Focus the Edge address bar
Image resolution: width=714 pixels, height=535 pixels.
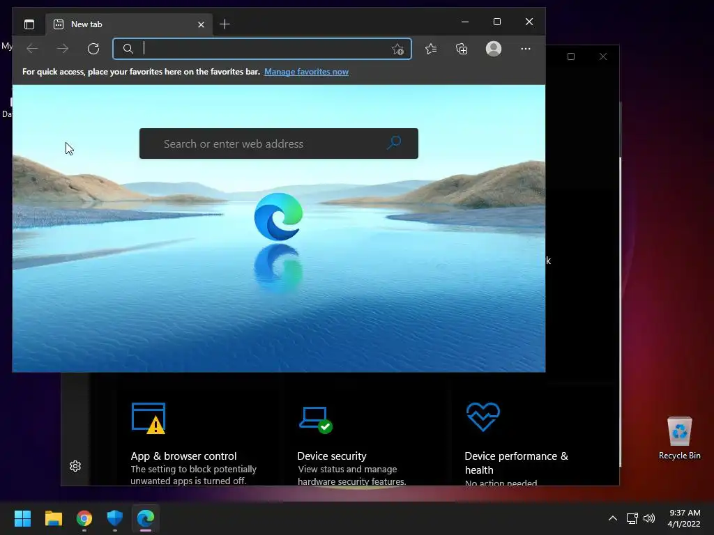click(x=262, y=49)
